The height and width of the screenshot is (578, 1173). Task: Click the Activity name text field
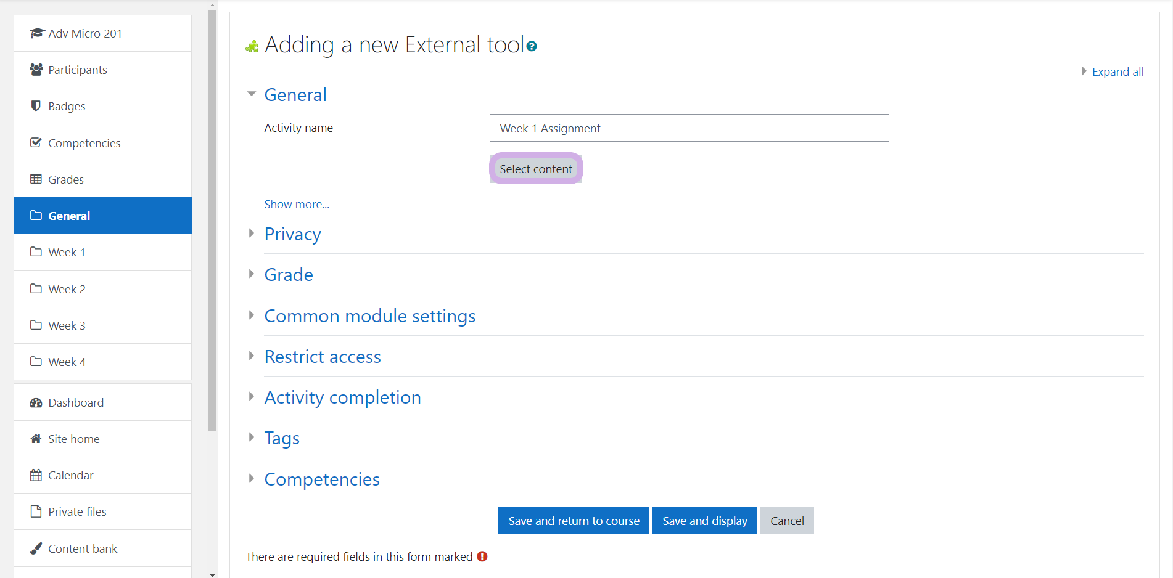[x=689, y=128]
